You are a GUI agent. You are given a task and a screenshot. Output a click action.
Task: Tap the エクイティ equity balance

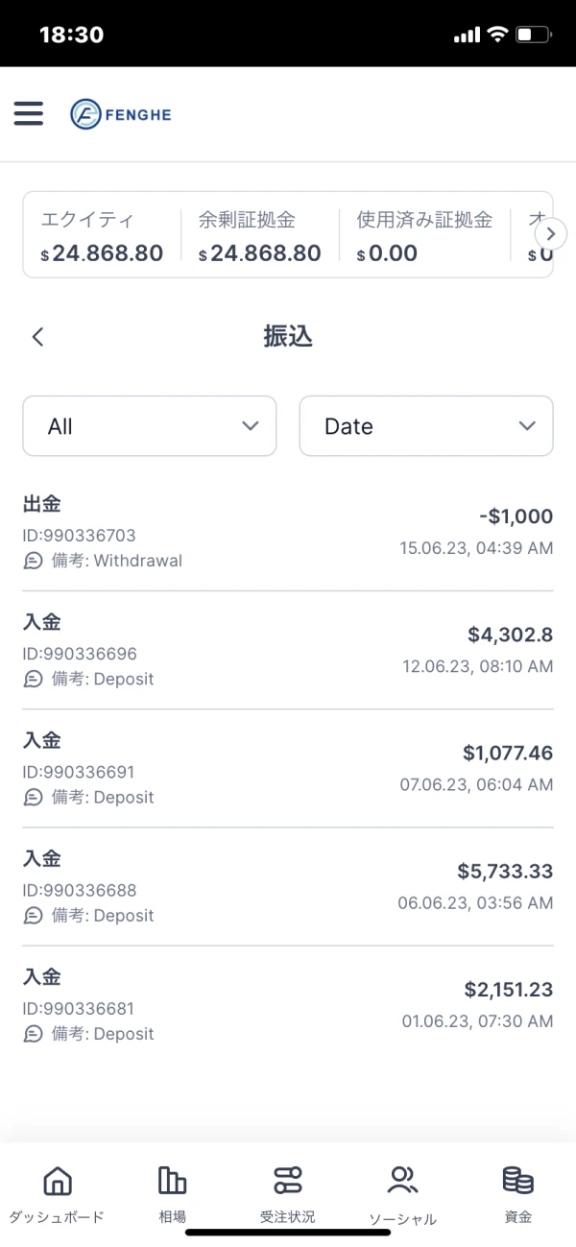click(102, 253)
